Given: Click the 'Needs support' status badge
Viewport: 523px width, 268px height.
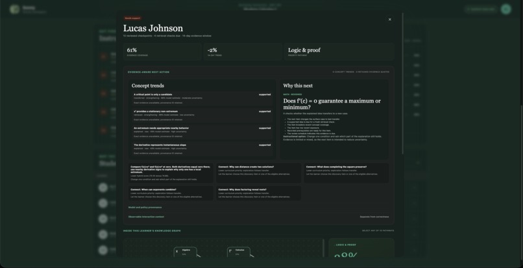Looking at the screenshot, I should click(x=133, y=18).
